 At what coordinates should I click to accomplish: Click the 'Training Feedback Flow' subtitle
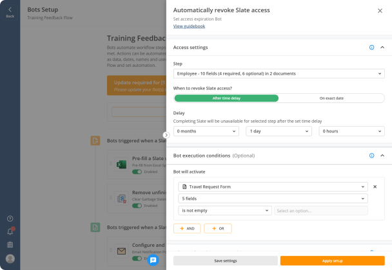(50, 18)
